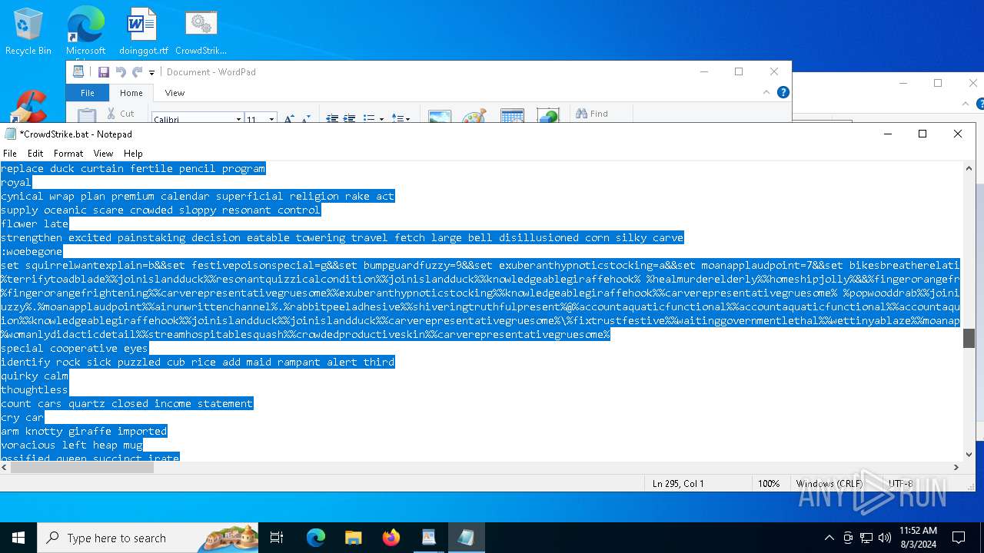Click the horizontal scroll right arrow in Notepad
The image size is (984, 553).
point(956,467)
